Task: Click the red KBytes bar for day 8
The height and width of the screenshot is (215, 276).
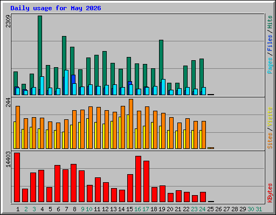Action: [74, 183]
